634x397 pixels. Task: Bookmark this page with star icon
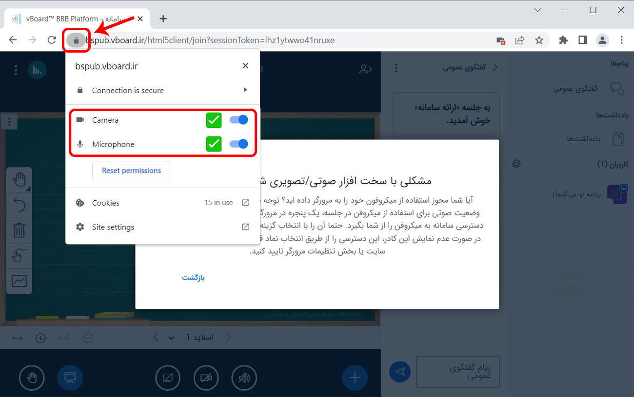pyautogui.click(x=539, y=40)
